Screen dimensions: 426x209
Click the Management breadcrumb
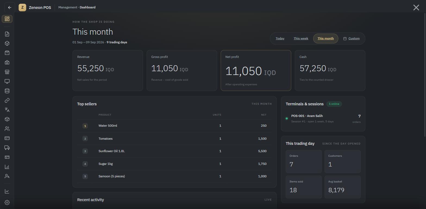[68, 7]
